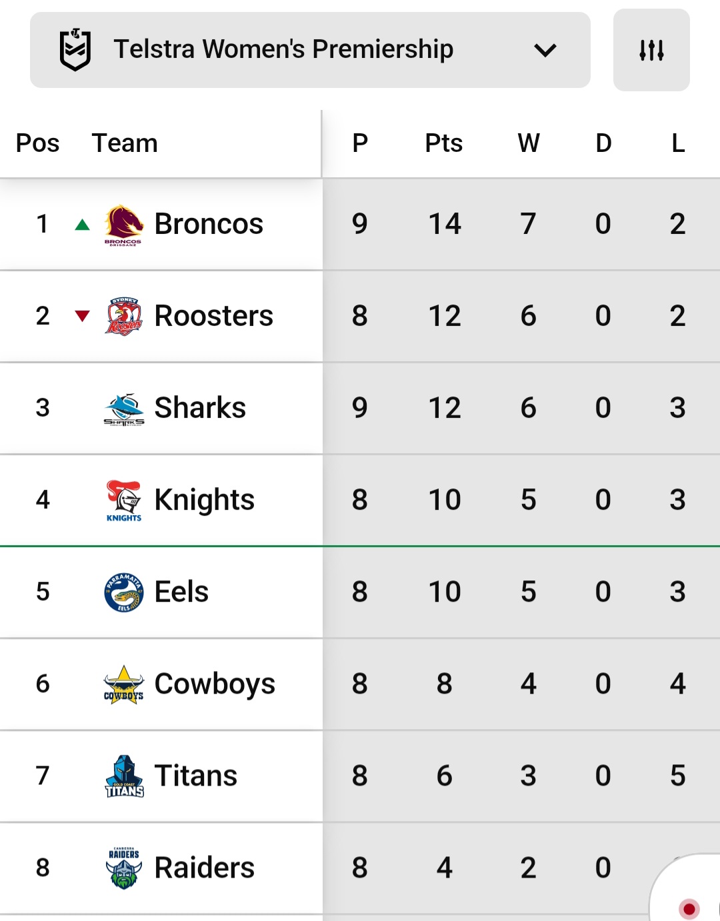Open the Cowboys team name link
Screen dimensions: 720x921
coord(215,684)
